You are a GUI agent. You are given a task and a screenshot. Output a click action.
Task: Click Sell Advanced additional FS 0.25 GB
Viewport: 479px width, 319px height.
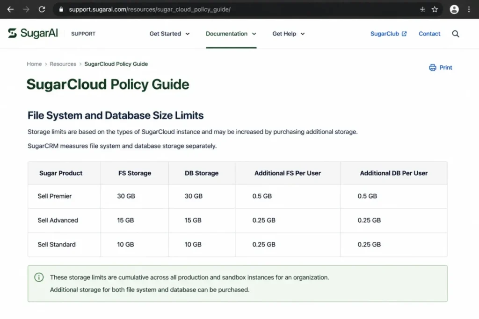(264, 220)
